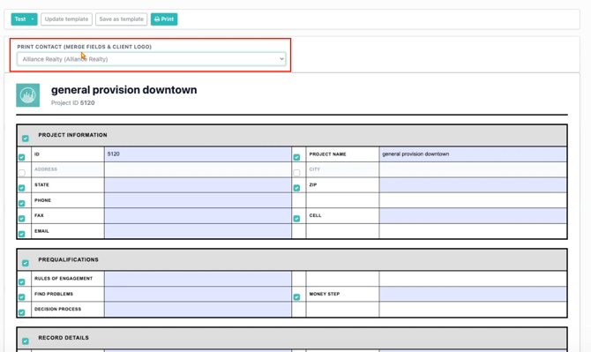Click the Fax value field
This screenshot has width=591, height=352.
pyautogui.click(x=198, y=216)
